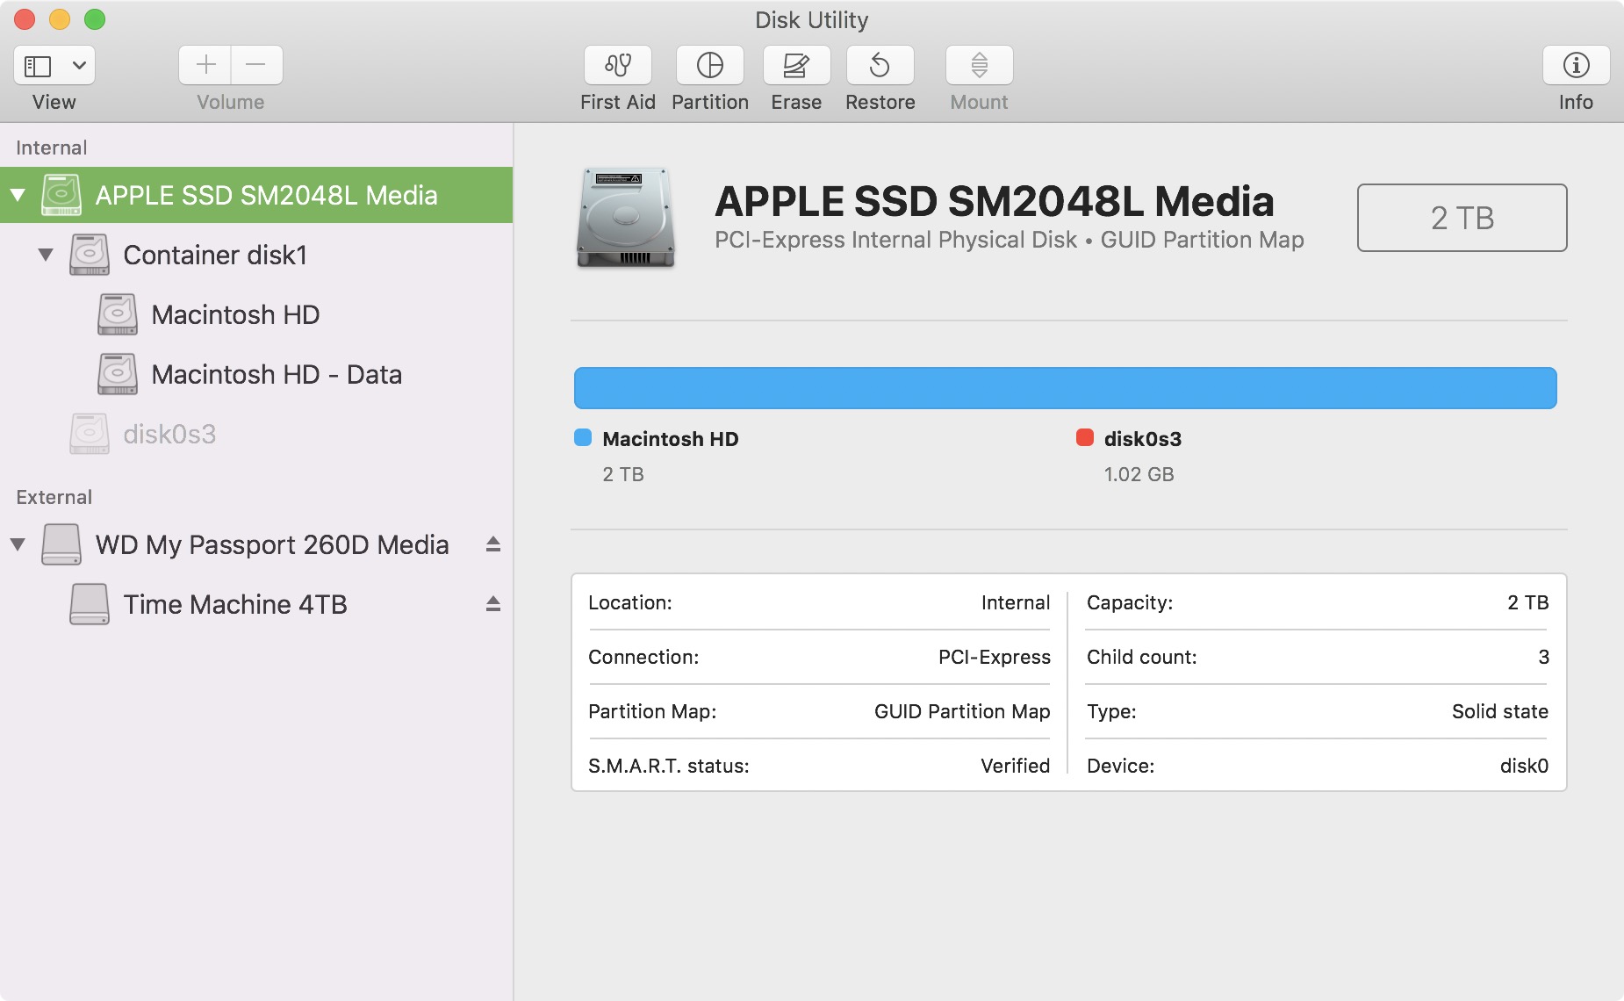This screenshot has width=1624, height=1001.
Task: Open the Partition tool
Action: pyautogui.click(x=709, y=66)
